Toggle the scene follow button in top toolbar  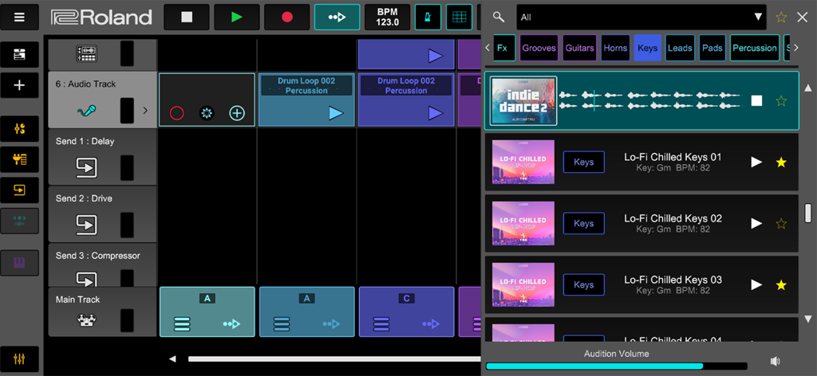click(337, 18)
